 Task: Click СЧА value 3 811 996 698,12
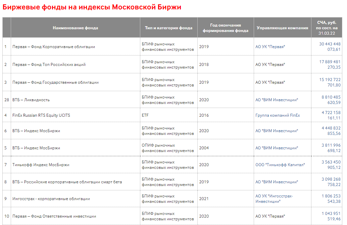tap(331, 148)
